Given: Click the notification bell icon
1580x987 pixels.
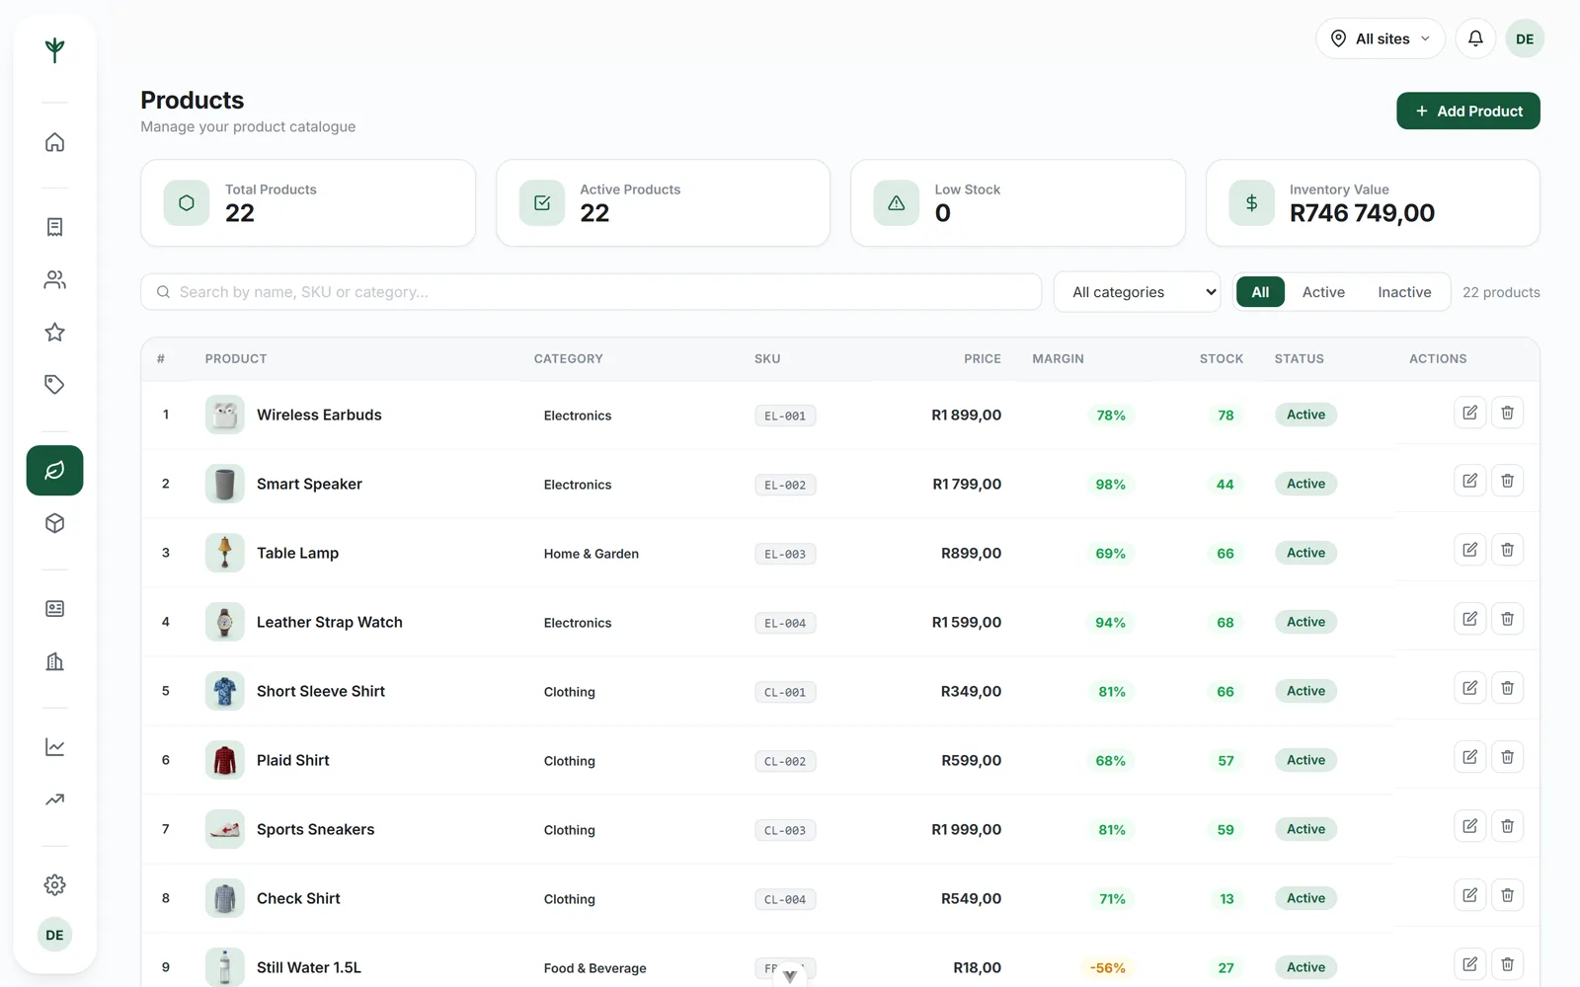Looking at the screenshot, I should tap(1475, 38).
